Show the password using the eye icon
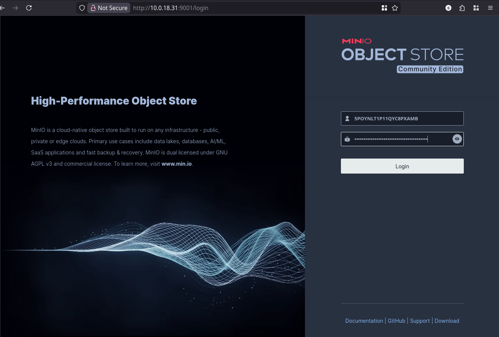Viewport: 499px width, 337px height. click(x=457, y=139)
